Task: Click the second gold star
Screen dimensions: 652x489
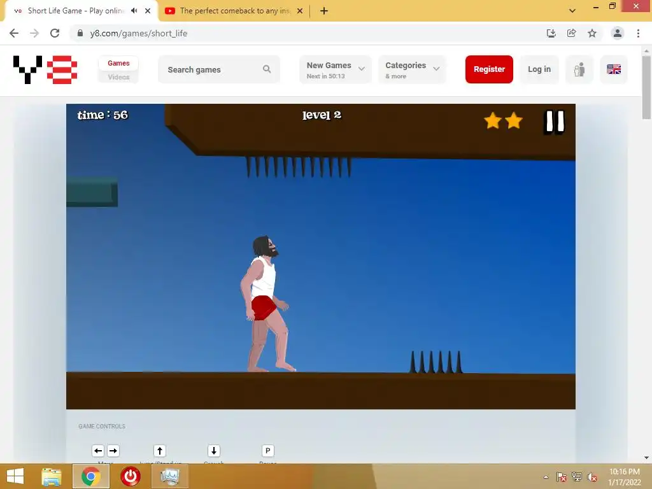Action: point(514,120)
